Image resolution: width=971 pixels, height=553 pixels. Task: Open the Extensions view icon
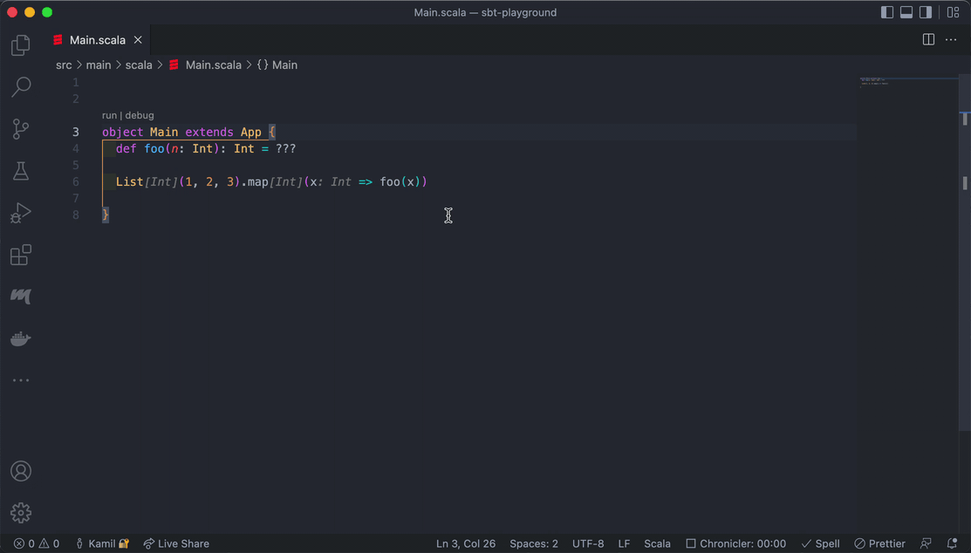(x=20, y=255)
